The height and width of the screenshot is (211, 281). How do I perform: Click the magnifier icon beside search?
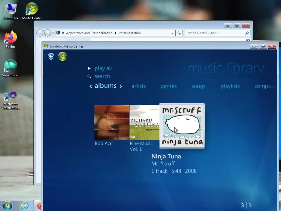point(89,76)
